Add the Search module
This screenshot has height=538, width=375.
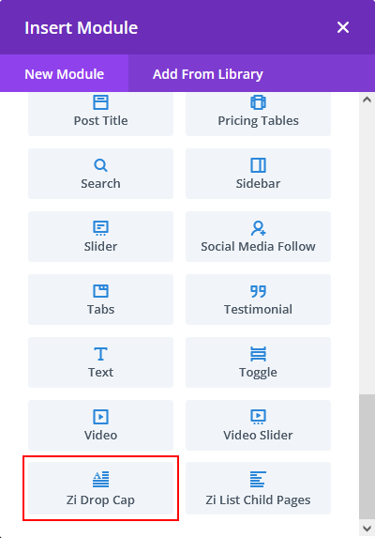click(100, 174)
